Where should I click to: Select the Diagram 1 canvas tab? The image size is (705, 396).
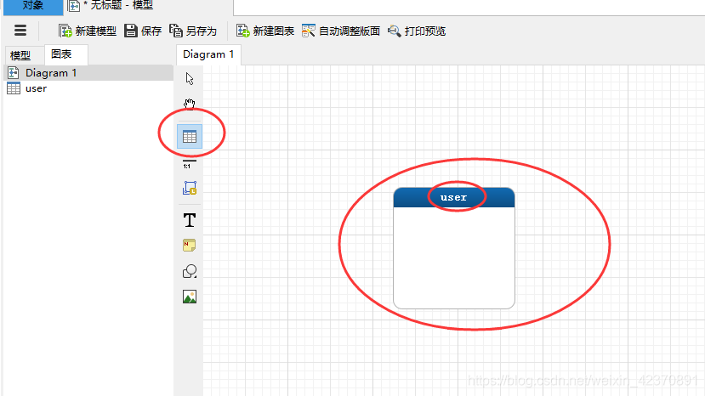pos(208,54)
